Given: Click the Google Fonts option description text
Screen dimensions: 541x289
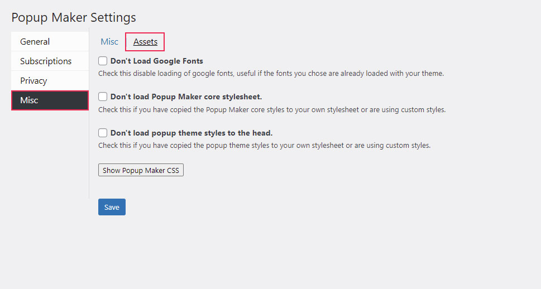Looking at the screenshot, I should [271, 73].
